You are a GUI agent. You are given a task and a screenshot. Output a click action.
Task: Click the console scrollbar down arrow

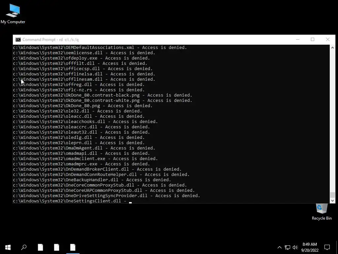[x=332, y=201]
